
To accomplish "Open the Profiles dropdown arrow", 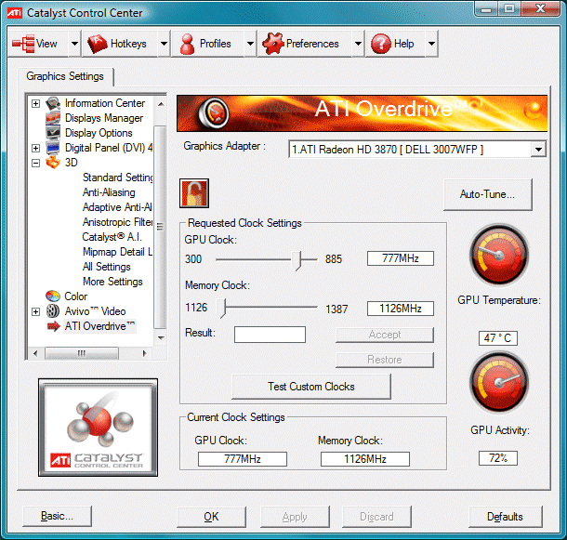I will coord(250,44).
